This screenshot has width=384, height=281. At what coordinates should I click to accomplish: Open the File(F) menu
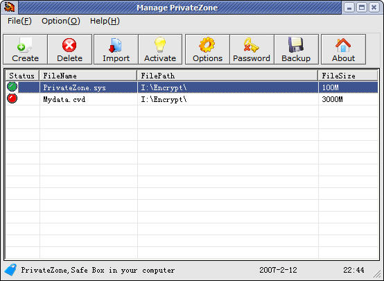19,21
